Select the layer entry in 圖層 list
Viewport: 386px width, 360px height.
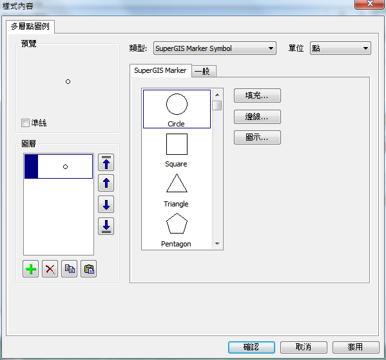[59, 166]
